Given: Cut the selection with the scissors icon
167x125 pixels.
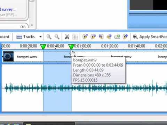Looking at the screenshot, I should tap(67, 37).
